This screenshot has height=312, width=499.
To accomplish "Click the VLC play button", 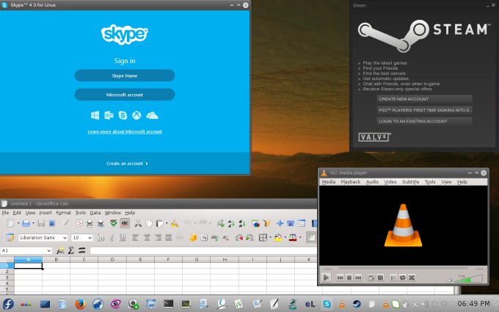I will pyautogui.click(x=327, y=277).
